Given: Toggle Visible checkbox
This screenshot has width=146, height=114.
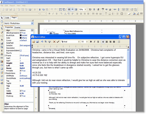Looking at the screenshot, I should tap(21, 91).
